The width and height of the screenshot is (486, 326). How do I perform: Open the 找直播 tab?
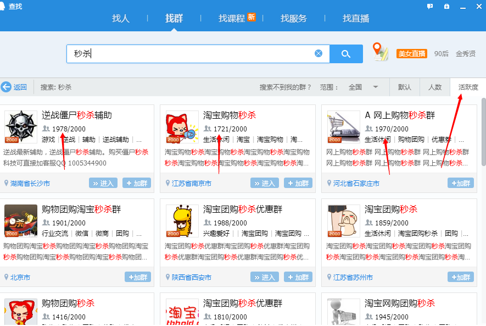click(x=356, y=18)
